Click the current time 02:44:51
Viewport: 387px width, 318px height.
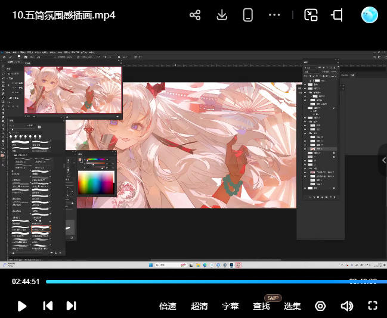click(x=26, y=282)
